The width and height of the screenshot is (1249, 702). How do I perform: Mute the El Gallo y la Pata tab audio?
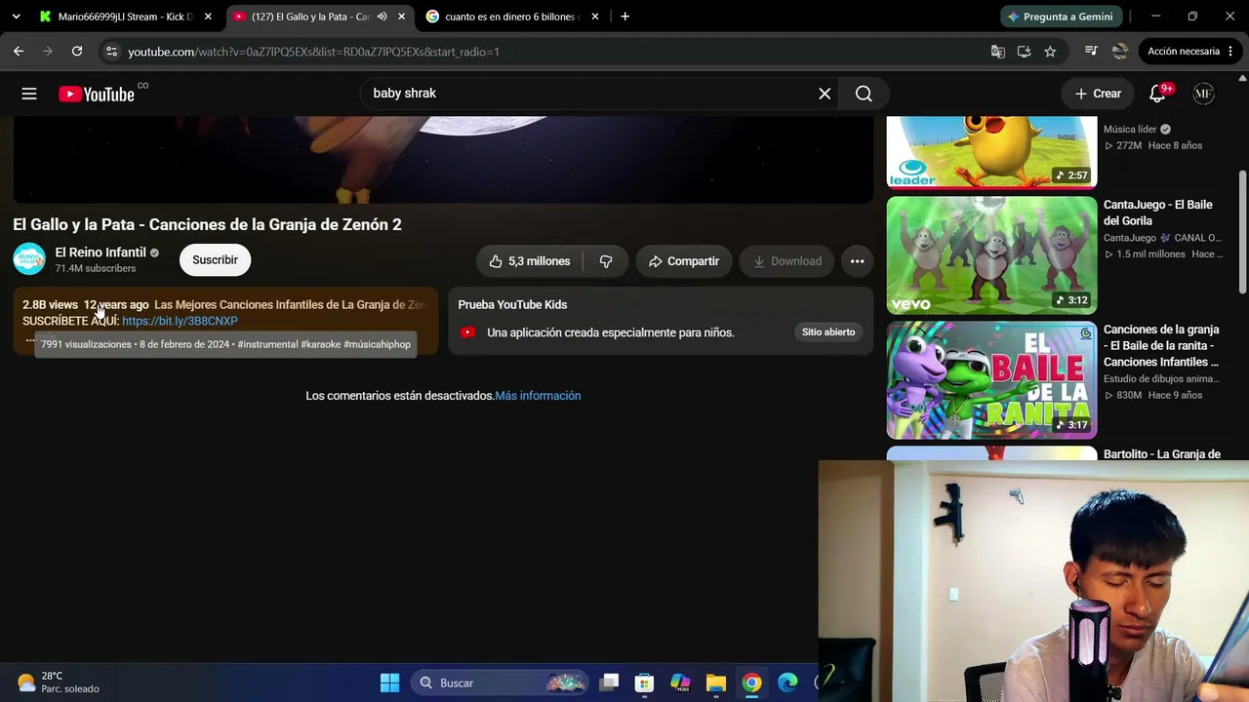383,17
